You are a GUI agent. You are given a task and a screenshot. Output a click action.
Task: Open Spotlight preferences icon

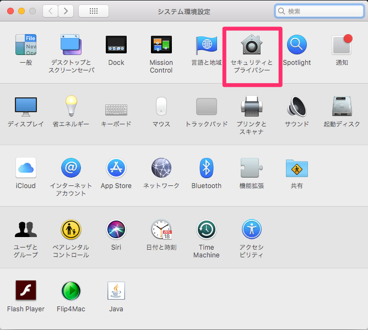(x=296, y=45)
